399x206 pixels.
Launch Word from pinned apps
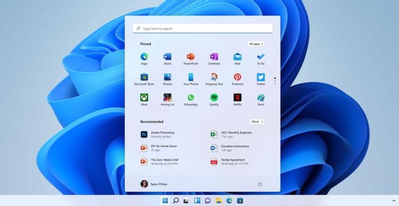(168, 59)
